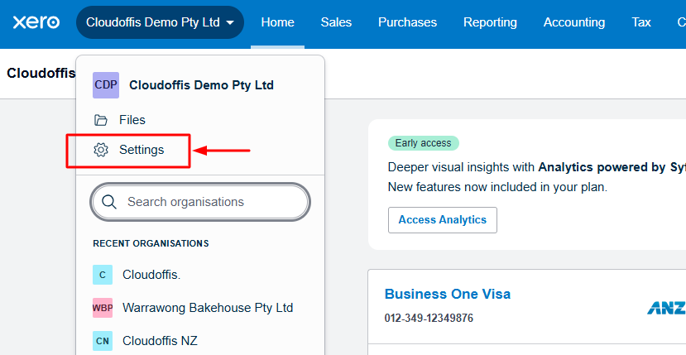
Task: Select the WBP organisation avatar icon
Action: (102, 308)
